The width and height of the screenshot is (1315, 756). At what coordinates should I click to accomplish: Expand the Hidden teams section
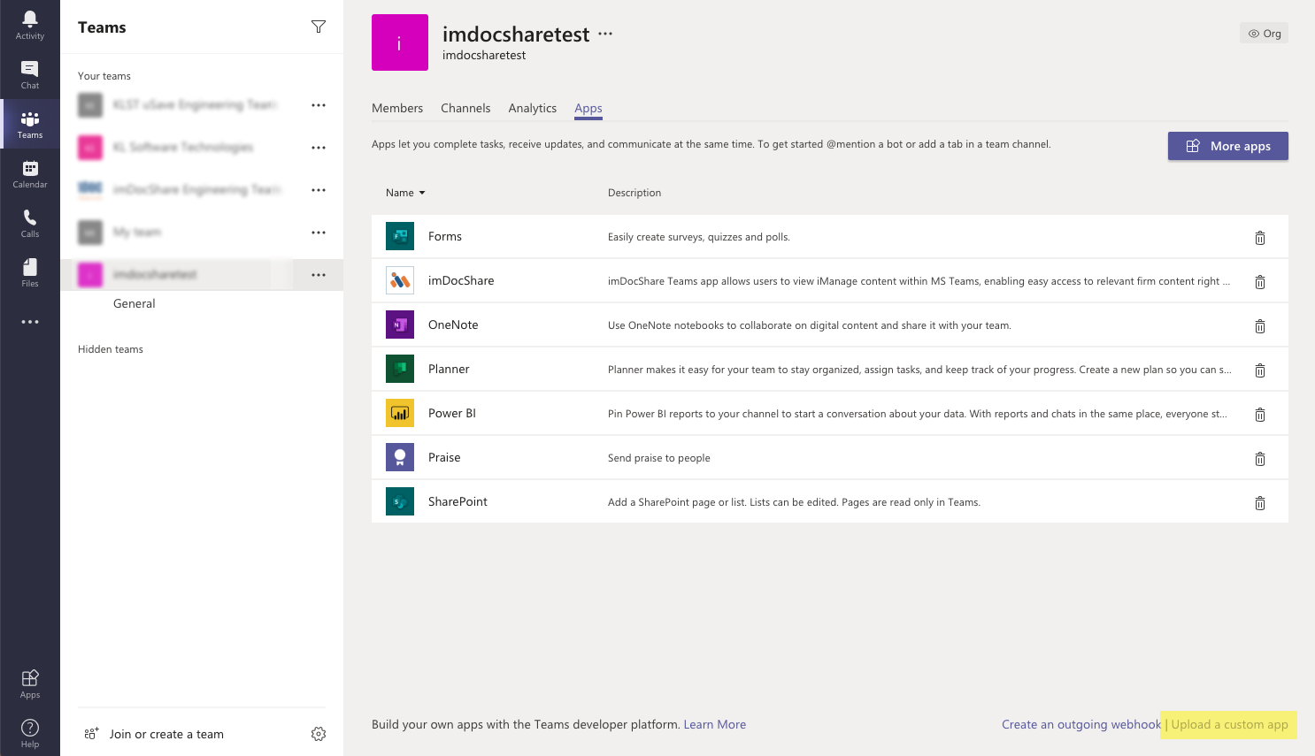click(111, 349)
